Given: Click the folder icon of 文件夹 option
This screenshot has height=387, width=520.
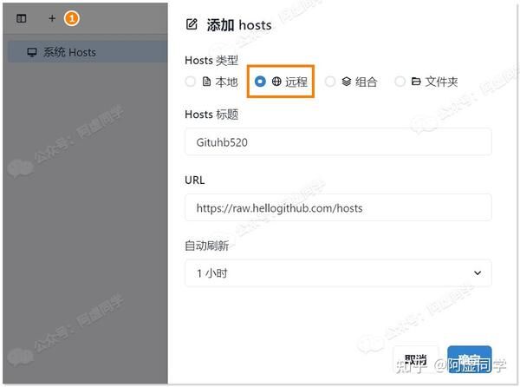Looking at the screenshot, I should (x=416, y=82).
